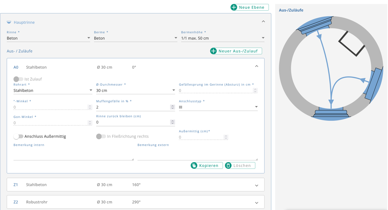The width and height of the screenshot is (388, 210).
Task: Toggle the In Fließrichtung rechts switch
Action: pyautogui.click(x=101, y=136)
